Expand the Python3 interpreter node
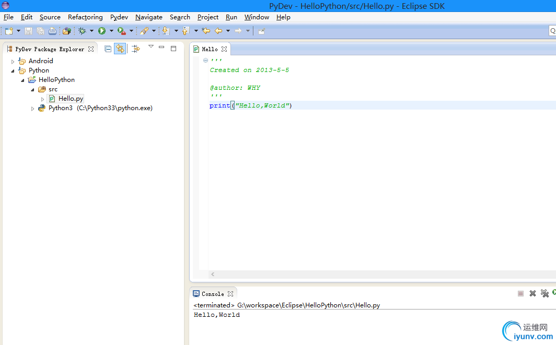This screenshot has width=556, height=345. (32, 109)
